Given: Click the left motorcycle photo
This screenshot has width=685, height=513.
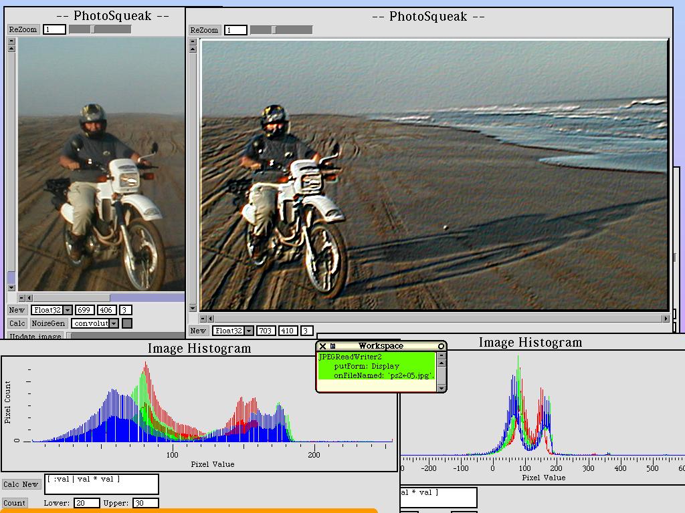Looking at the screenshot, I should pos(101,164).
